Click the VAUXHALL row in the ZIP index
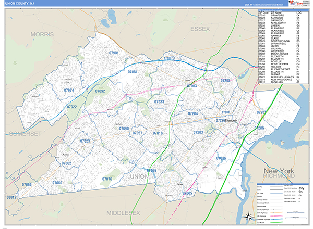 (x=280, y=49)
